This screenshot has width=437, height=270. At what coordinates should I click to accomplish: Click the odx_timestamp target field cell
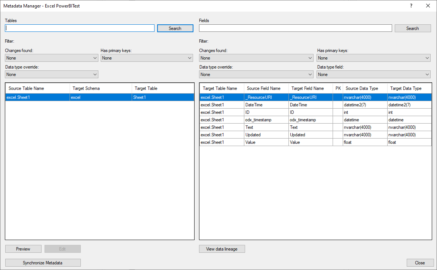[x=311, y=120]
